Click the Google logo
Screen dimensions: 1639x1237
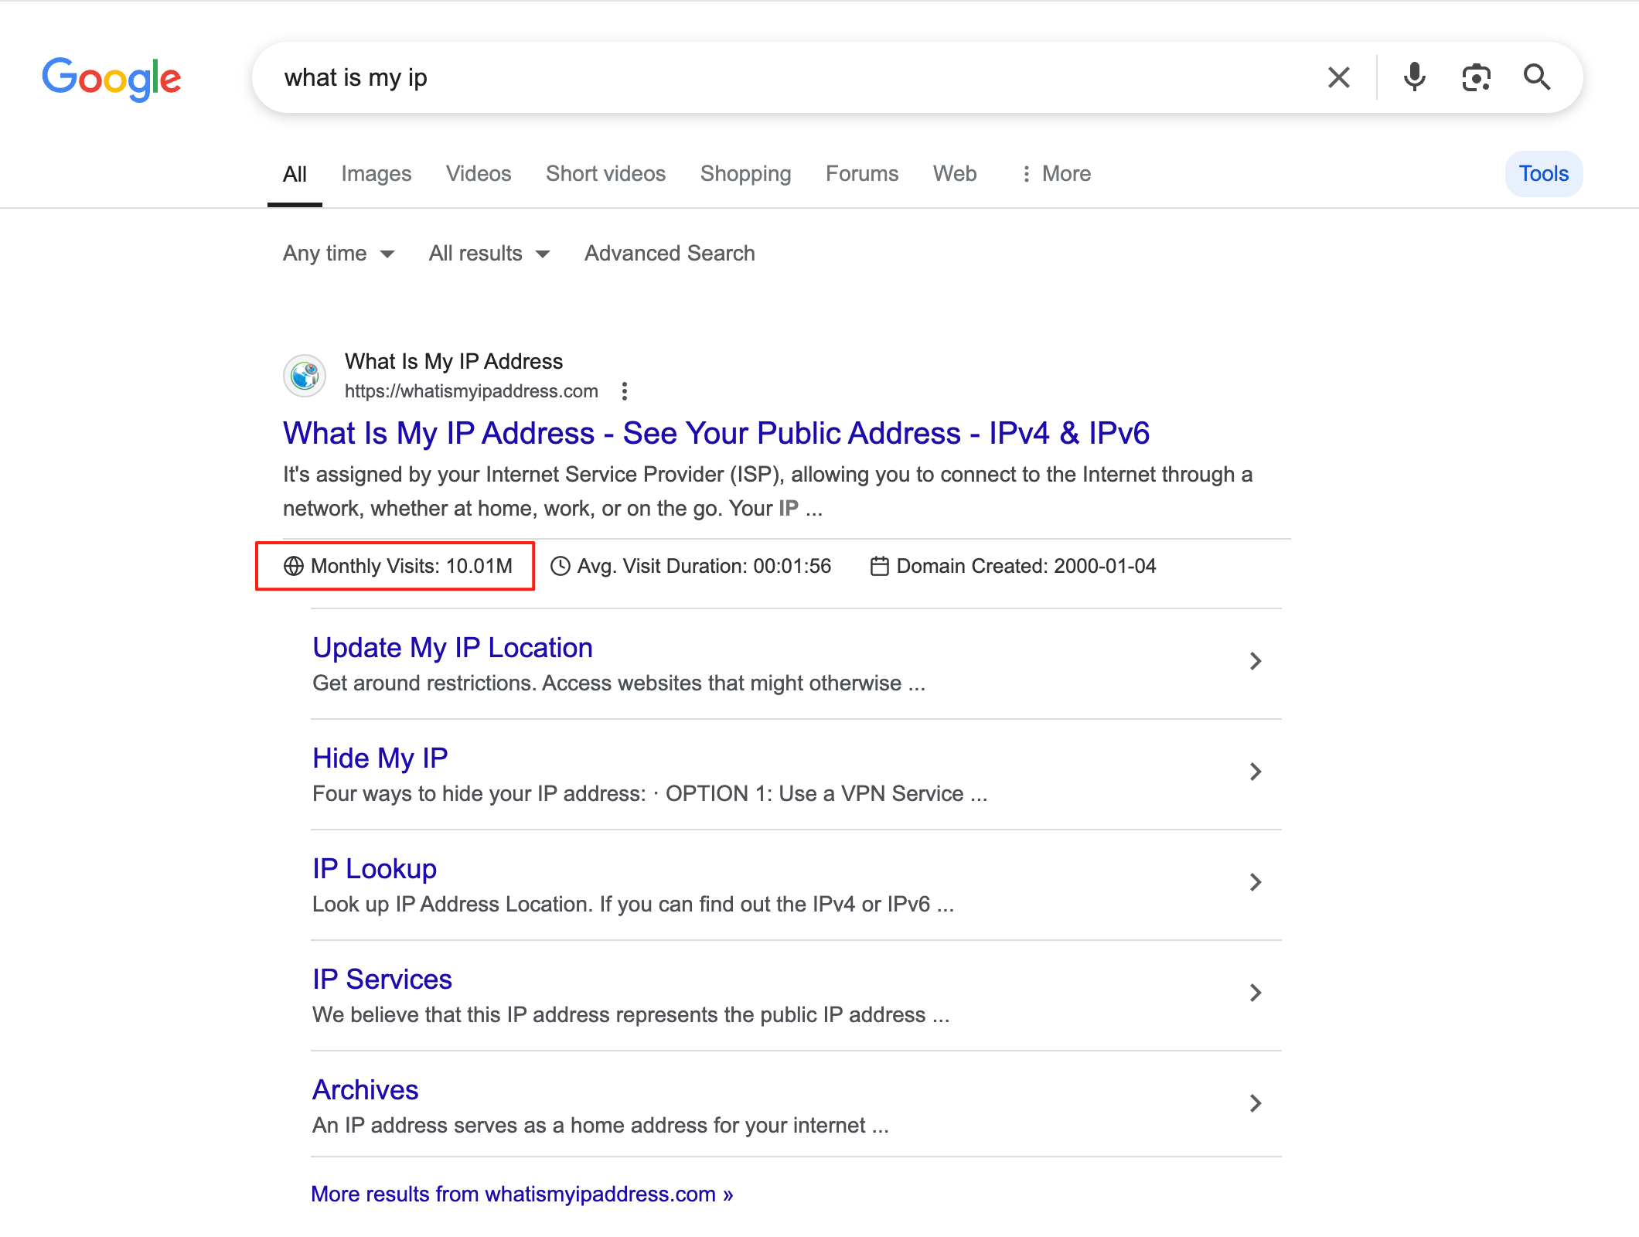click(x=112, y=79)
